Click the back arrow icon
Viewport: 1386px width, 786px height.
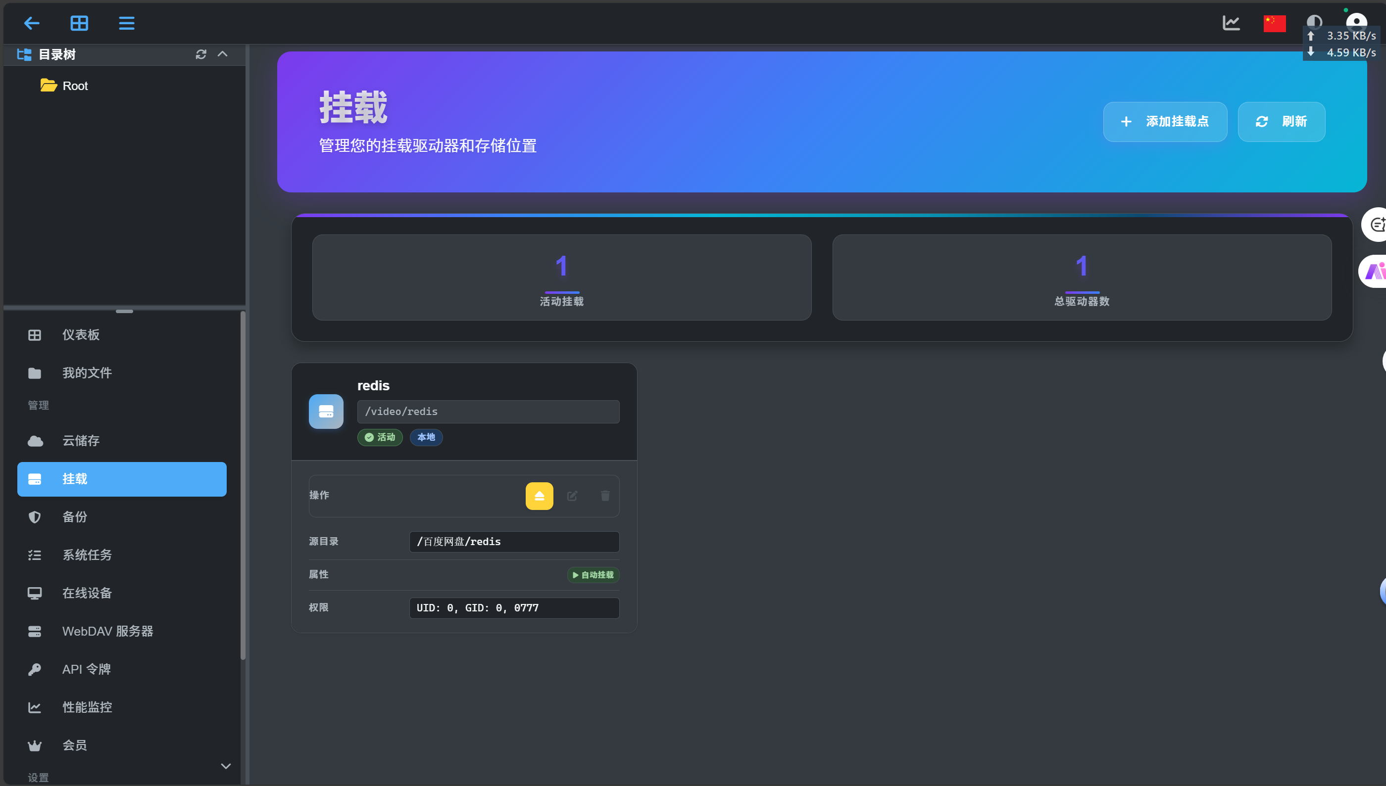pyautogui.click(x=32, y=23)
